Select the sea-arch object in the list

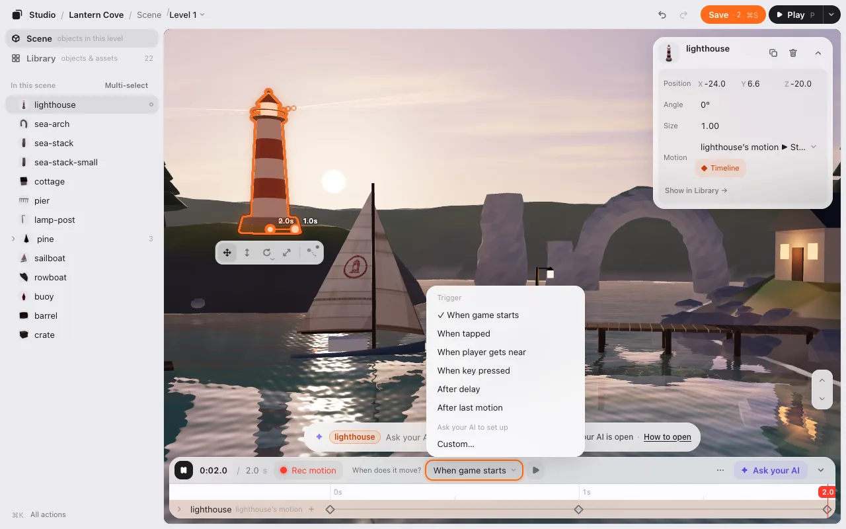(x=82, y=124)
